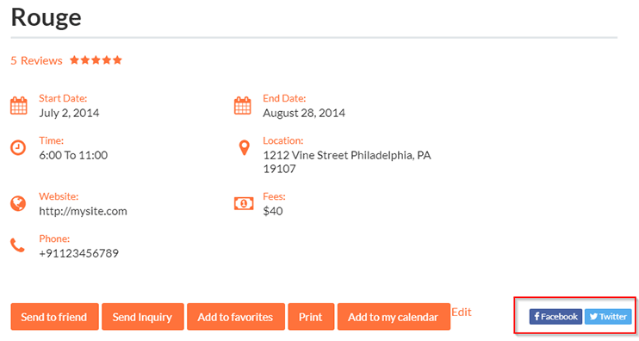The height and width of the screenshot is (341, 639).
Task: Click the Send Inquiry button
Action: (143, 317)
